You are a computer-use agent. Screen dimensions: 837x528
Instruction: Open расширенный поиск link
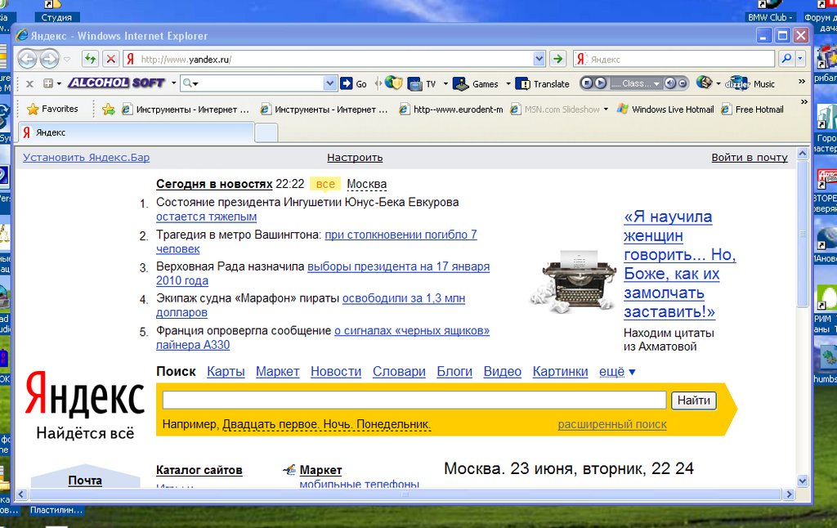point(612,424)
